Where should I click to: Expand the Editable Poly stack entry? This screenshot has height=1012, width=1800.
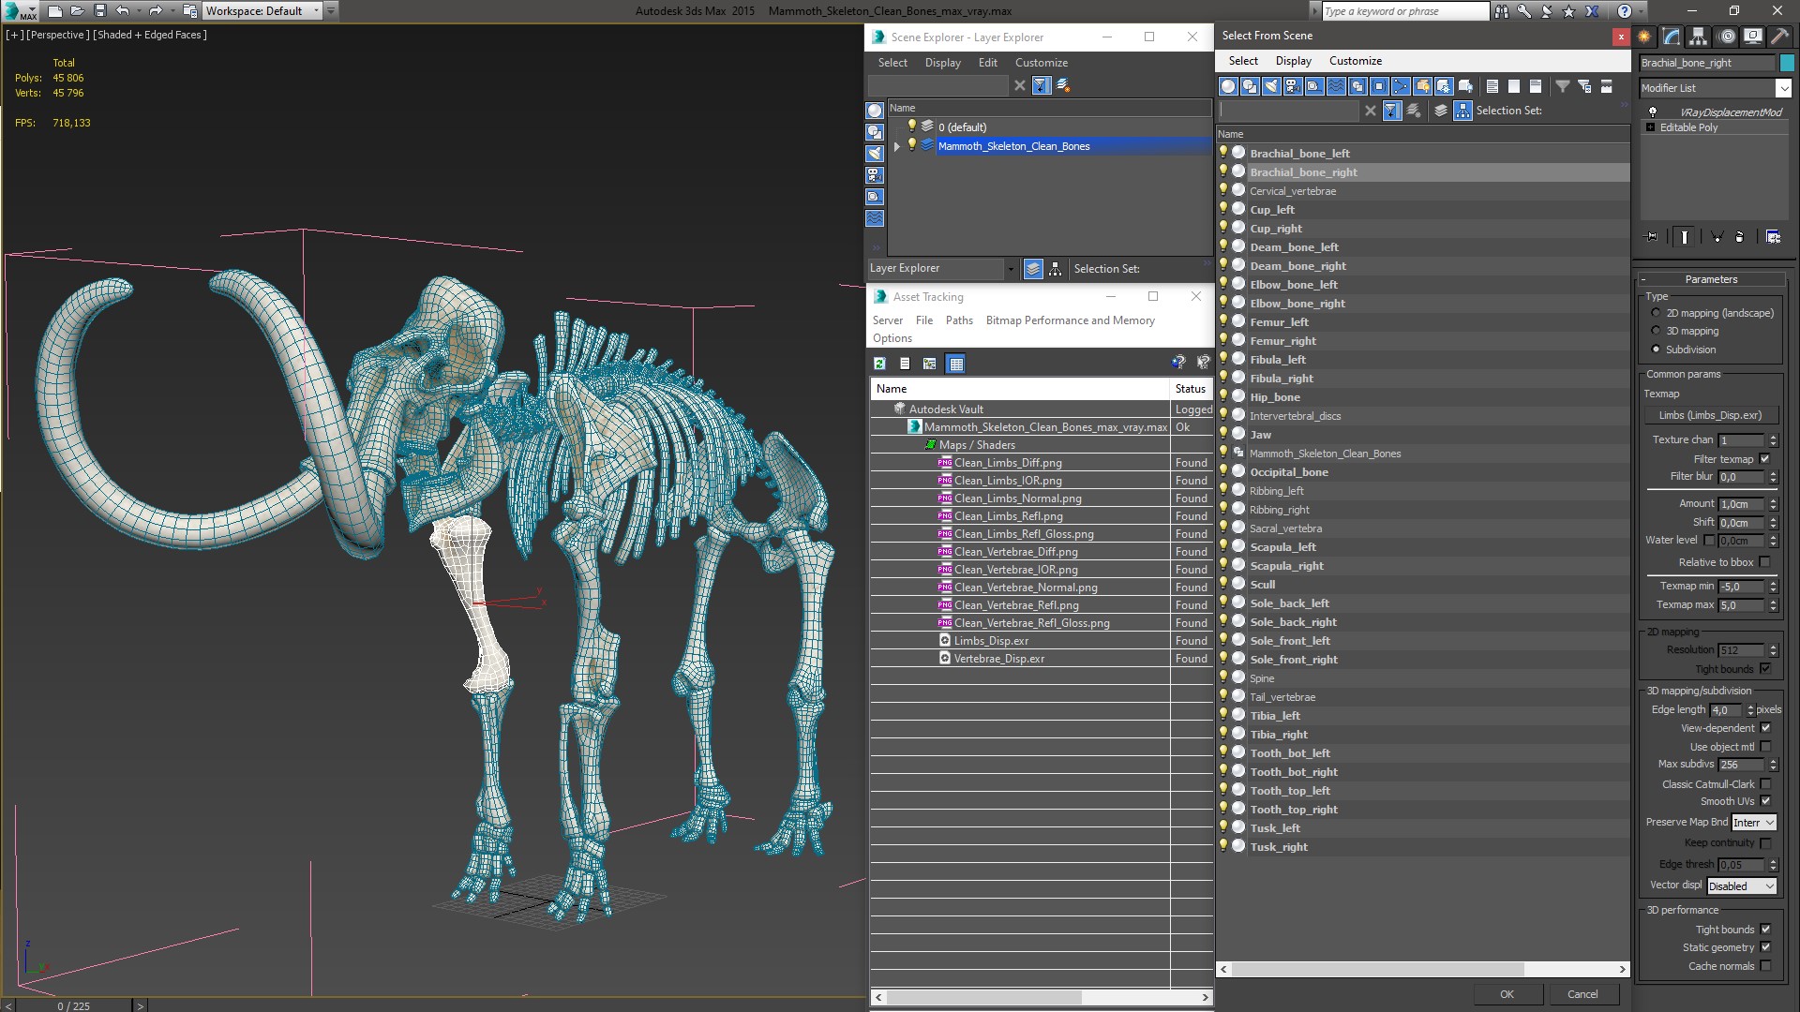(x=1650, y=127)
